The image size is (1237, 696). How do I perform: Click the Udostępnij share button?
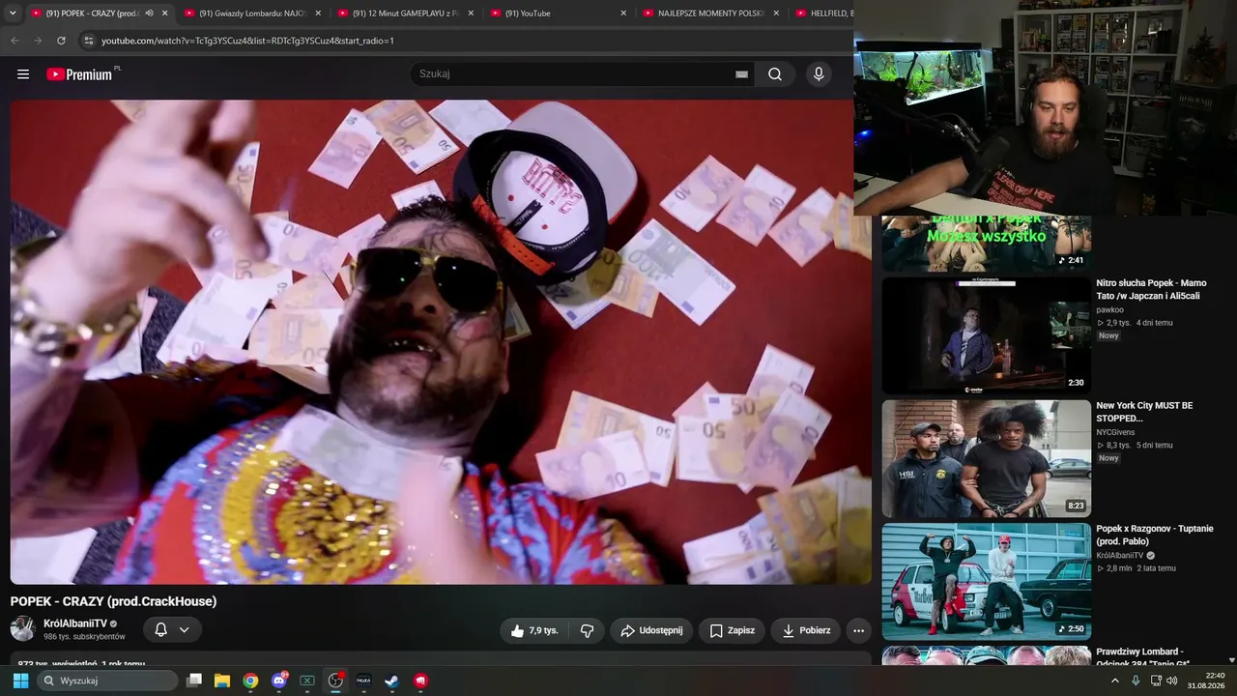click(x=651, y=630)
